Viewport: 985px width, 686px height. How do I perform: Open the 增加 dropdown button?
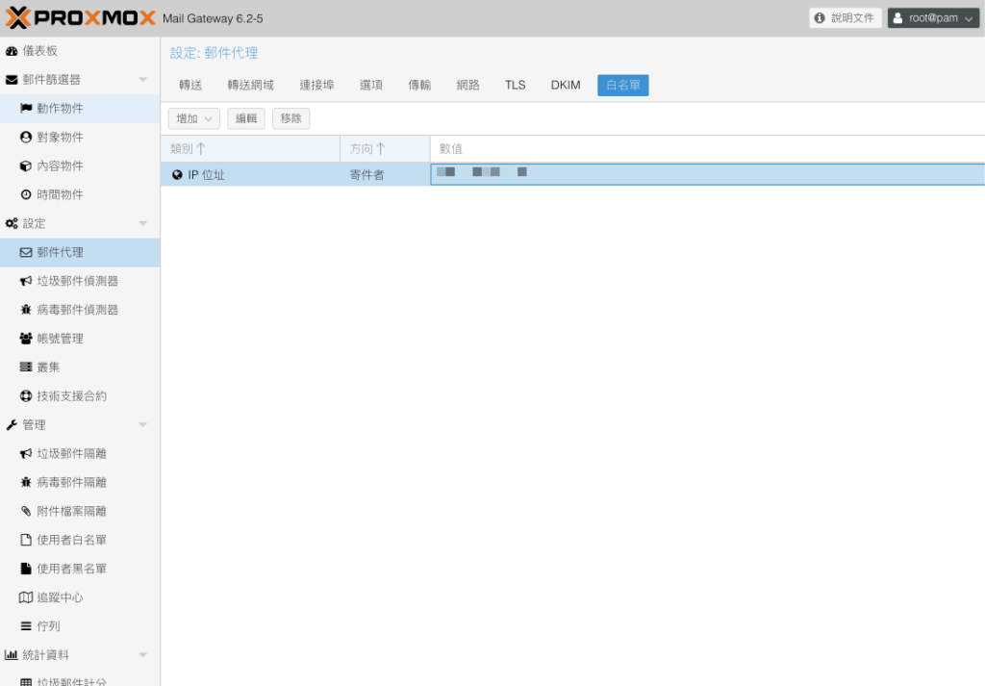194,118
